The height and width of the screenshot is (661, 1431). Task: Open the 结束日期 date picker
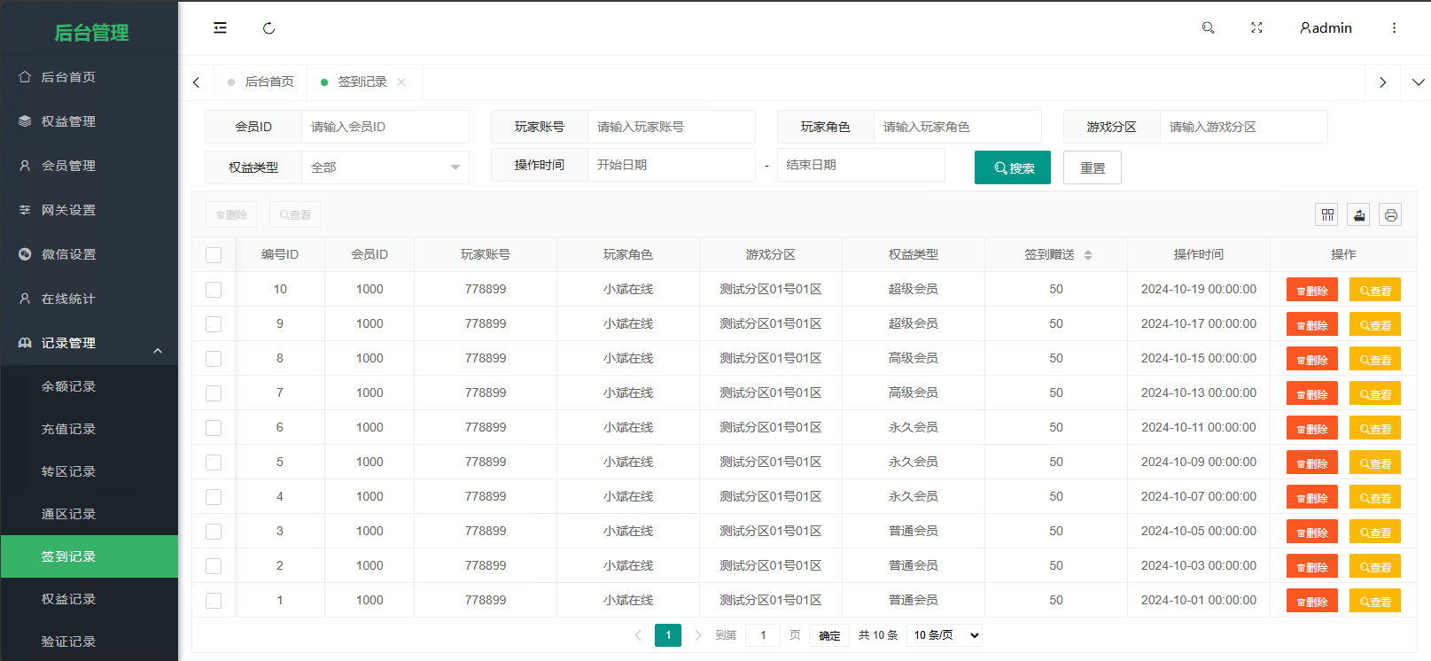pyautogui.click(x=861, y=165)
